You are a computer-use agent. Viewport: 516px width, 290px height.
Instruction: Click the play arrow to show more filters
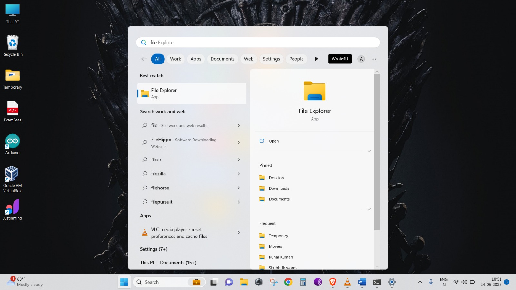[x=316, y=59]
